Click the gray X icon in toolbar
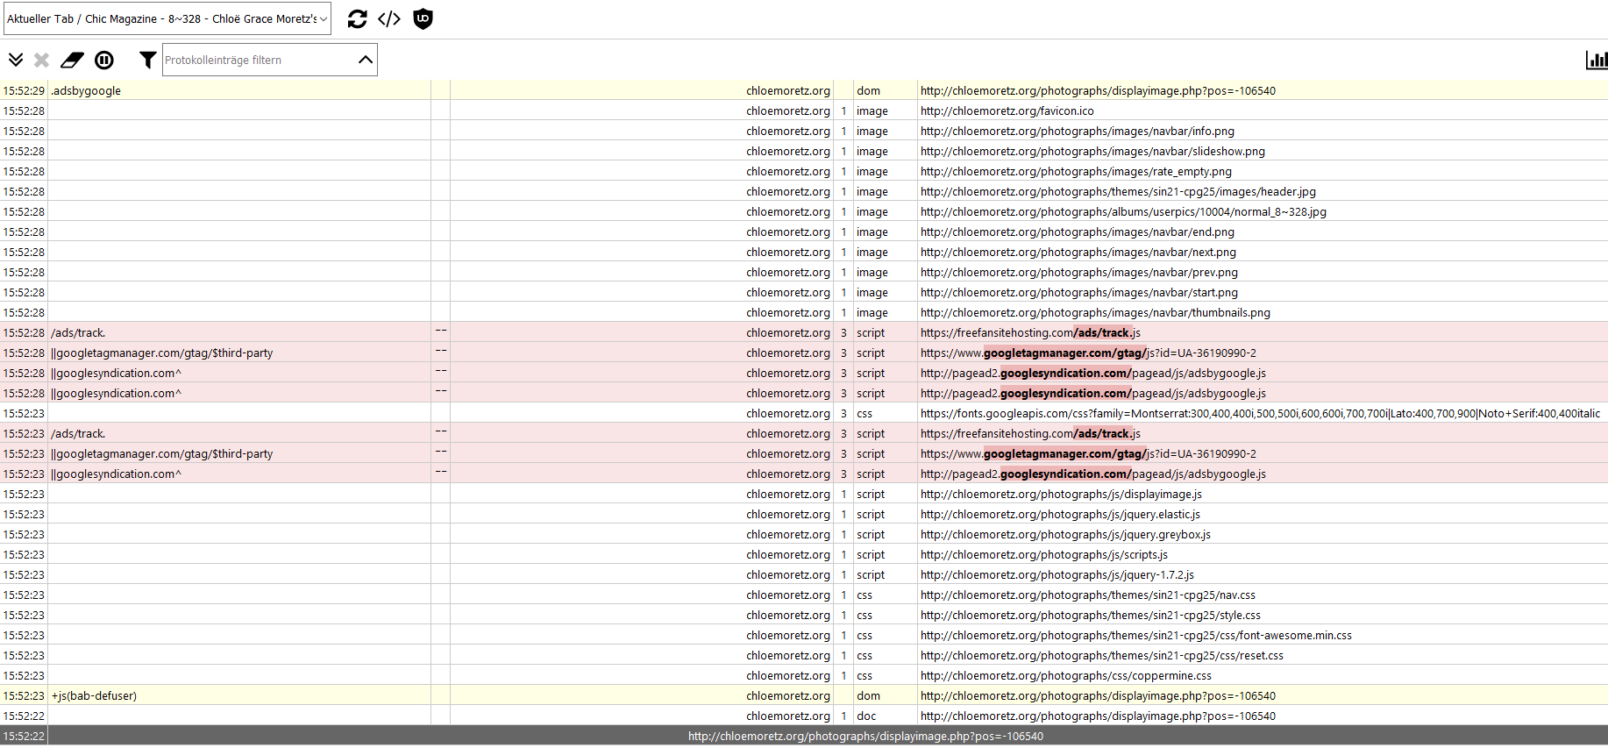1608x748 pixels. click(41, 60)
